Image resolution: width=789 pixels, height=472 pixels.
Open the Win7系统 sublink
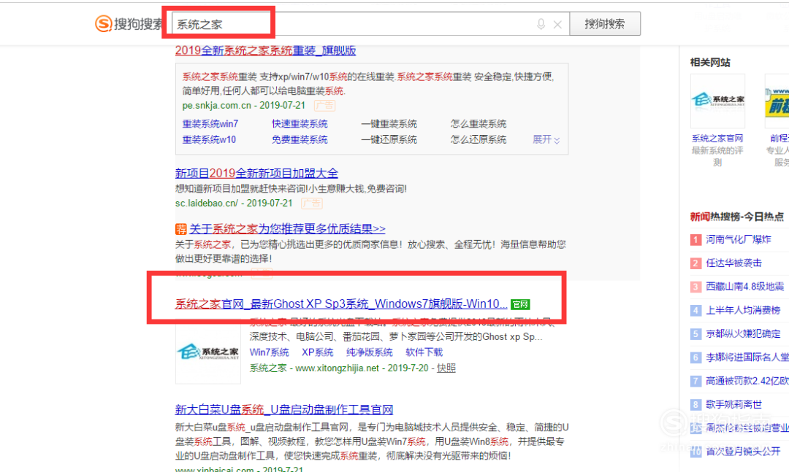tap(269, 352)
